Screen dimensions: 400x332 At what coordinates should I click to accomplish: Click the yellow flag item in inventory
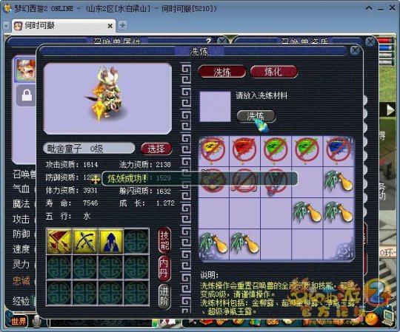coord(213,150)
